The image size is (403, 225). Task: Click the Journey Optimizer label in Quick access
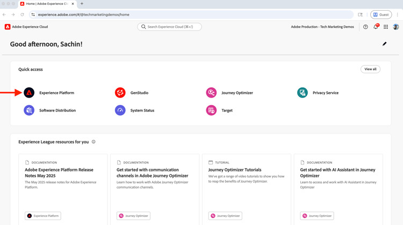pos(237,93)
